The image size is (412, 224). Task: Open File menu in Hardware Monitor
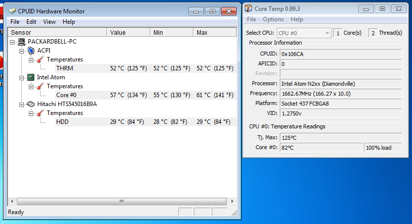pyautogui.click(x=15, y=22)
